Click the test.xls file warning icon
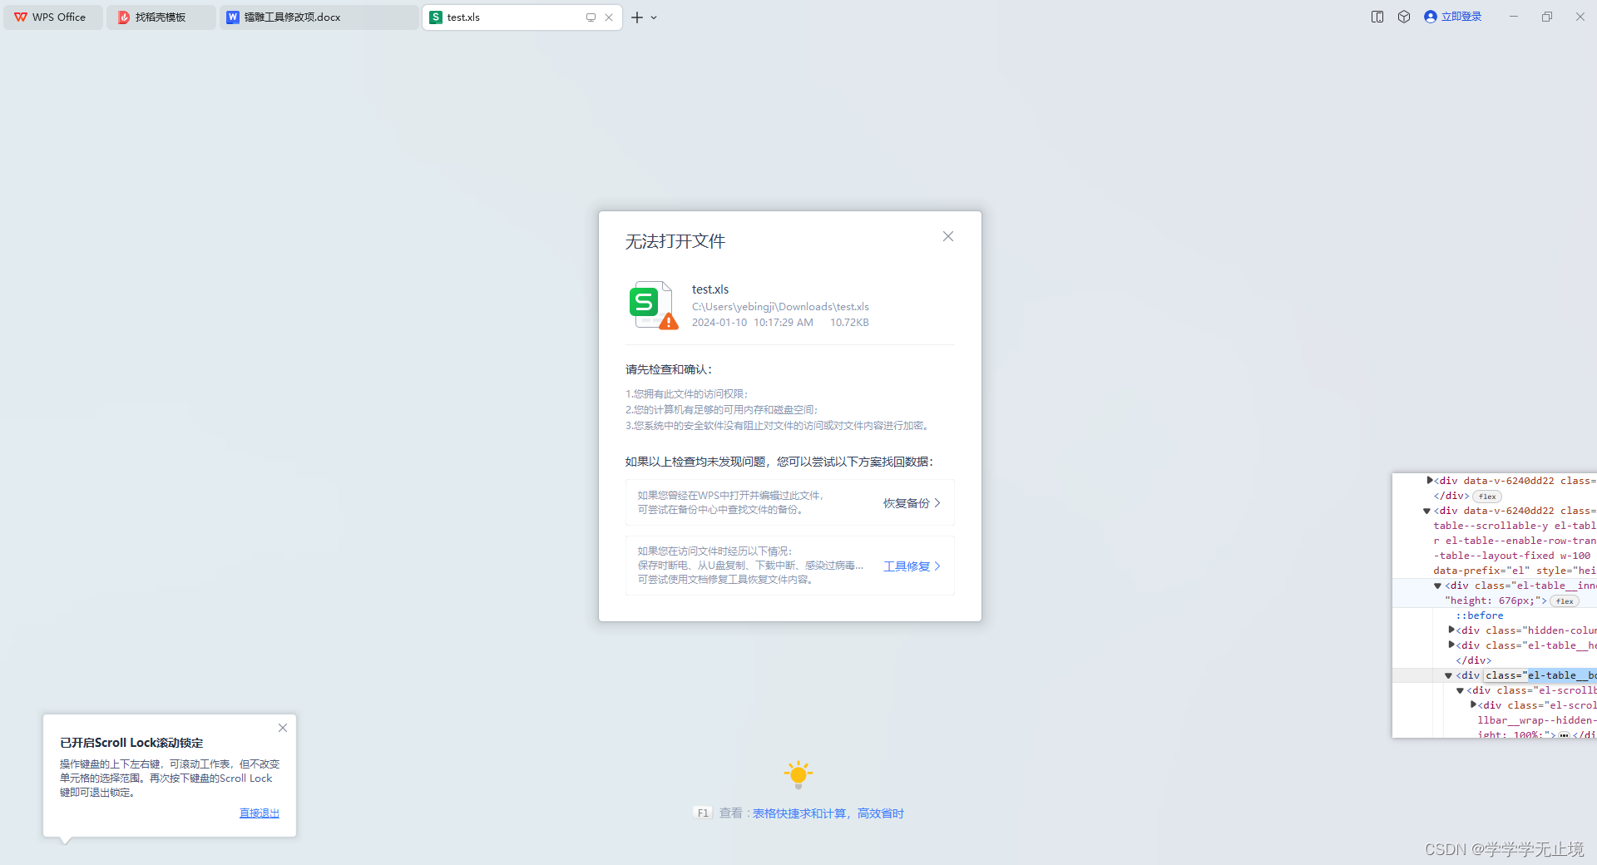The image size is (1597, 865). tap(654, 305)
